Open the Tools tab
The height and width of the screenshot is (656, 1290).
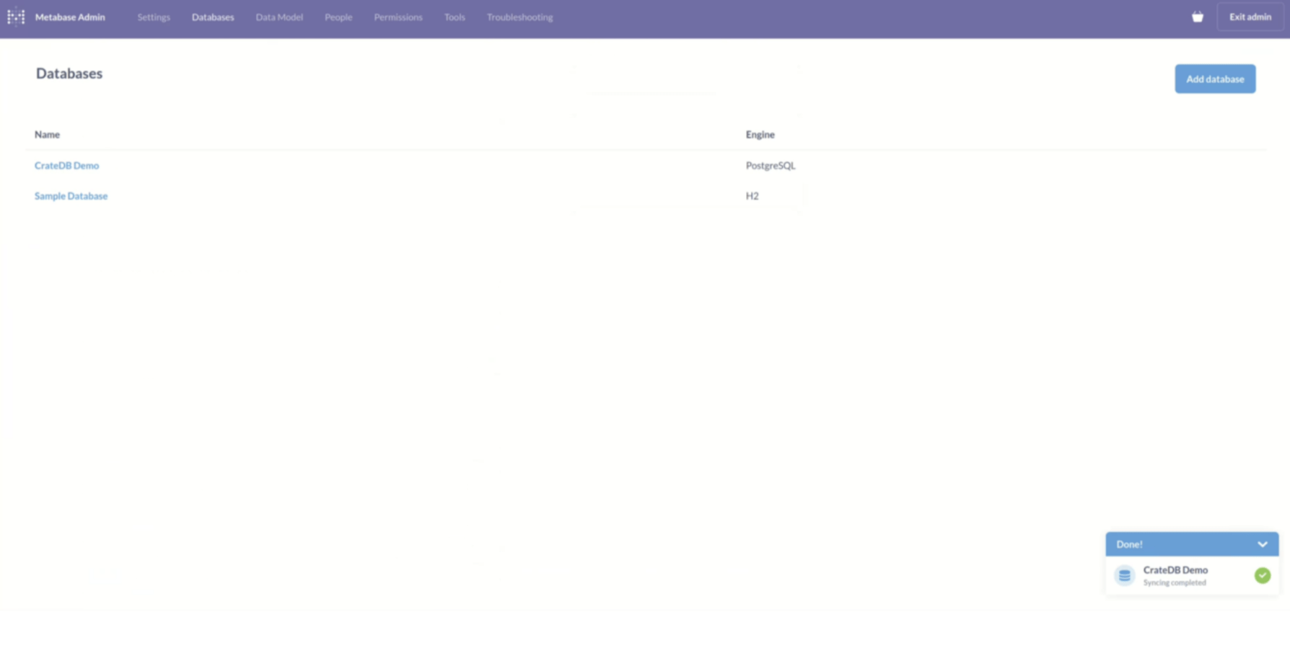[x=455, y=17]
